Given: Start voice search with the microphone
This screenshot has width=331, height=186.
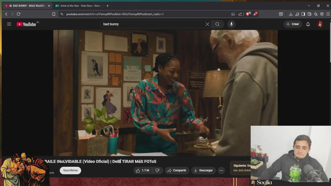Looking at the screenshot, I should click(231, 24).
